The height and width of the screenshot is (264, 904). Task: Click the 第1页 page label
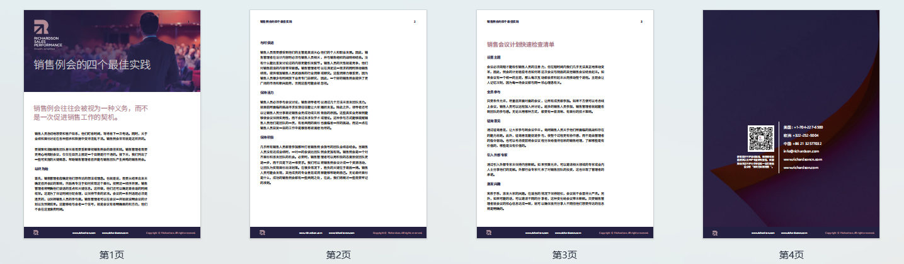click(x=112, y=255)
